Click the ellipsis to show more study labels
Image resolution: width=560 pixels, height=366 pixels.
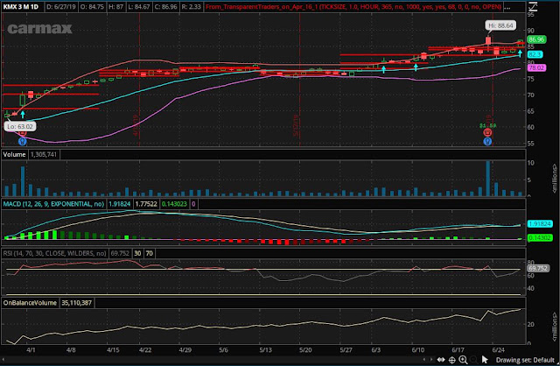508,7
